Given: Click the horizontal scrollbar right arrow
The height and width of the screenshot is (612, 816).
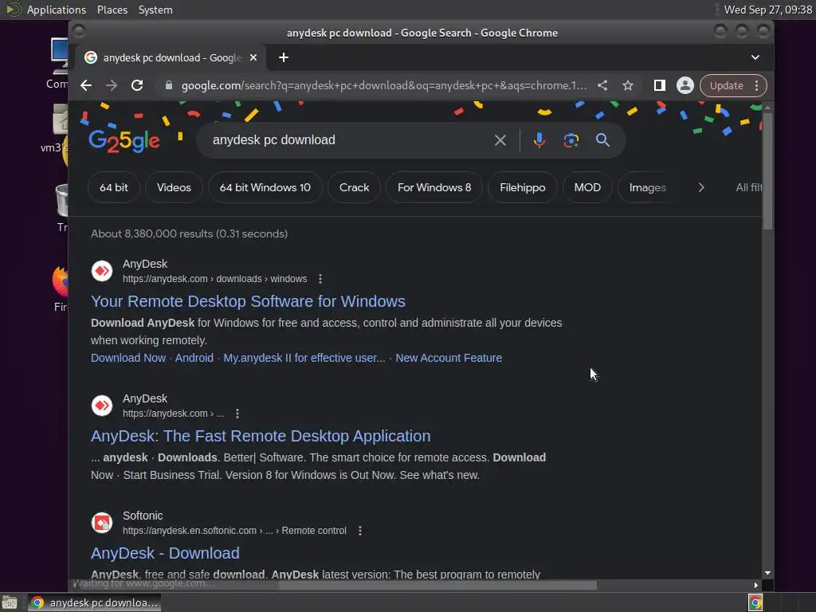Looking at the screenshot, I should coord(755,586).
